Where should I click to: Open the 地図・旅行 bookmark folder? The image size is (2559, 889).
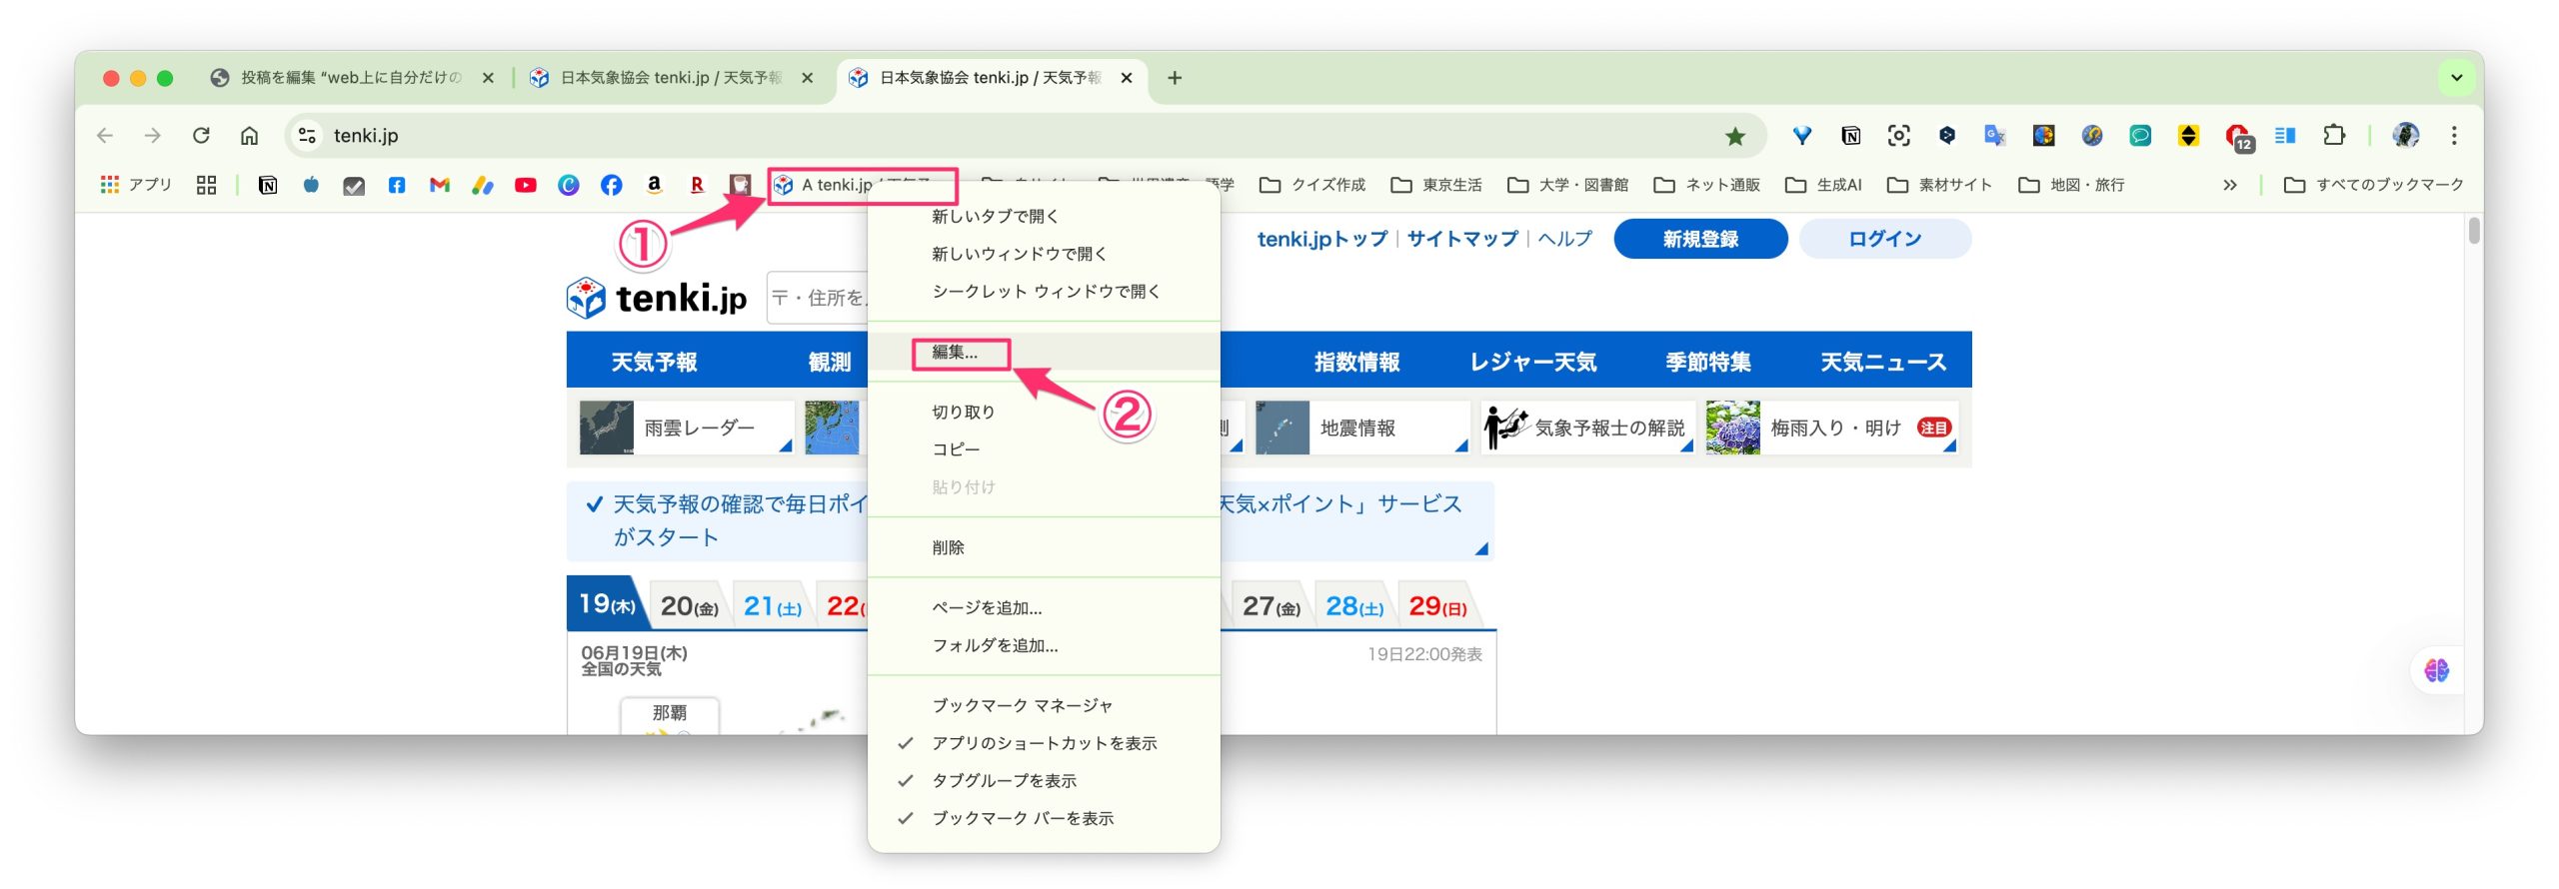(2072, 185)
